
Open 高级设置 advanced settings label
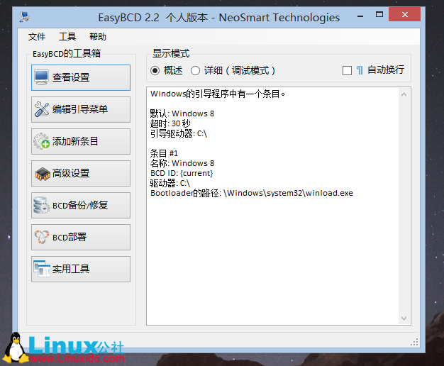pyautogui.click(x=71, y=173)
